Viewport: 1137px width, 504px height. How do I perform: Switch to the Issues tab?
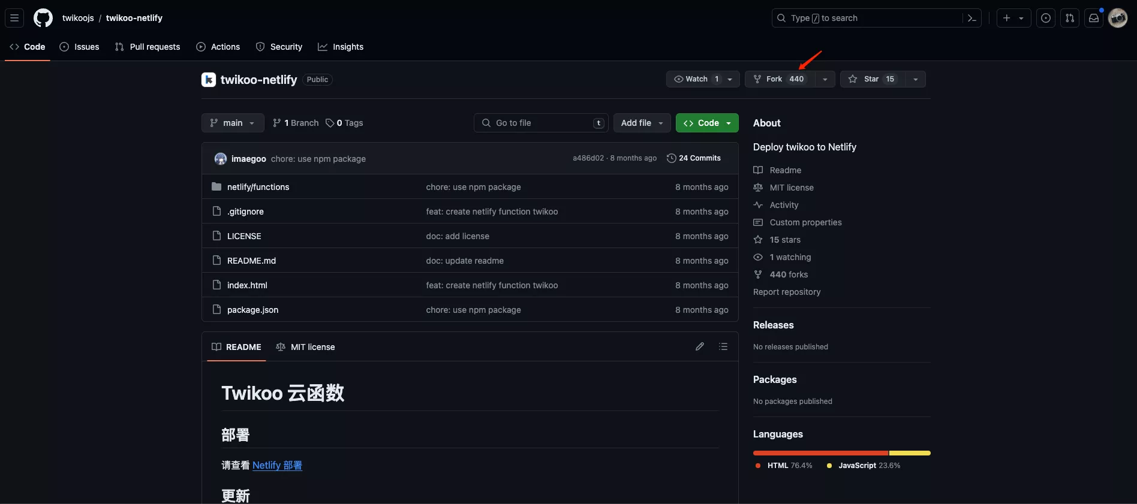pos(80,47)
